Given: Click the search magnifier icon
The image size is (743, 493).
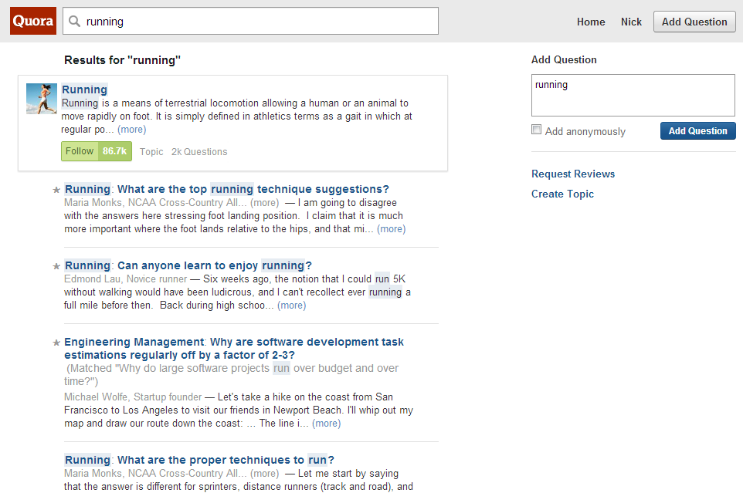Looking at the screenshot, I should [x=74, y=22].
